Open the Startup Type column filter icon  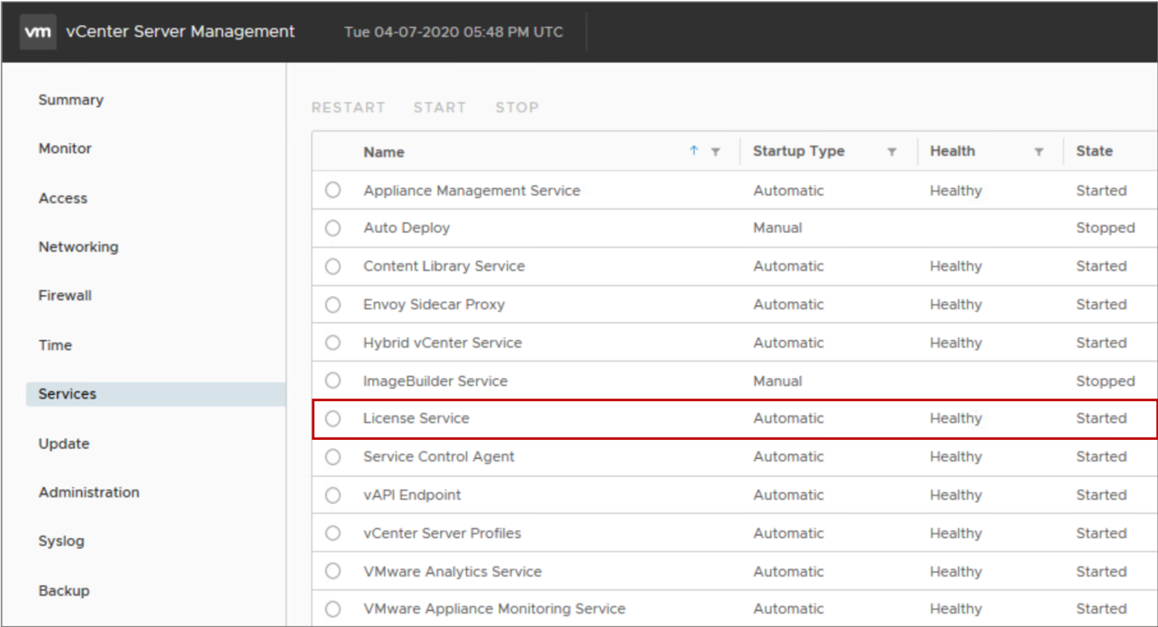click(x=891, y=152)
